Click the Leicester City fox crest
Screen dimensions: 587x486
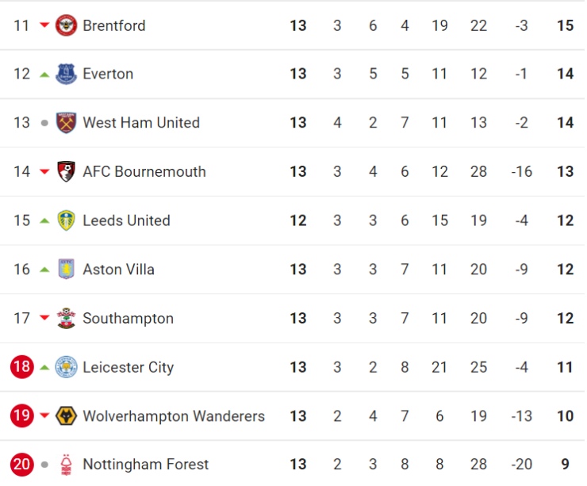pos(67,367)
